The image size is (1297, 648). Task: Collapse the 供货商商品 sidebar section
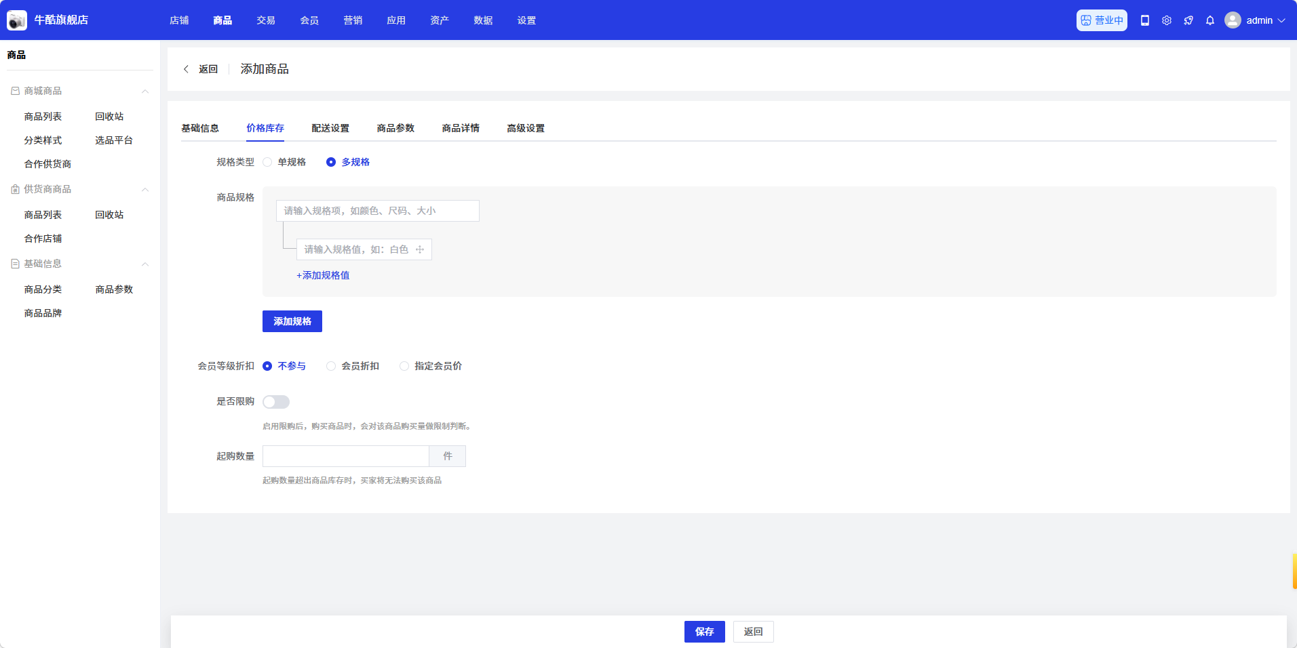[144, 189]
